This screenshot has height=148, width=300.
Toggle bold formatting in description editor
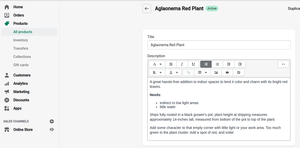[x=171, y=64]
